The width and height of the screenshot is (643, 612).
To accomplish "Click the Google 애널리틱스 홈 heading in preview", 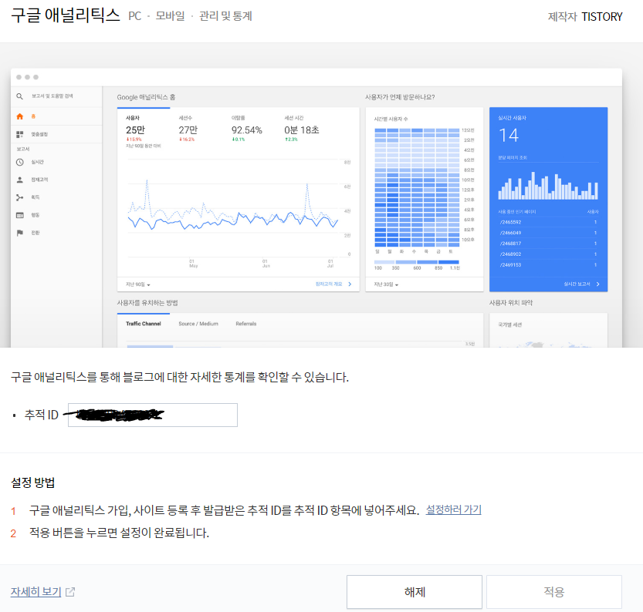I will click(x=146, y=97).
